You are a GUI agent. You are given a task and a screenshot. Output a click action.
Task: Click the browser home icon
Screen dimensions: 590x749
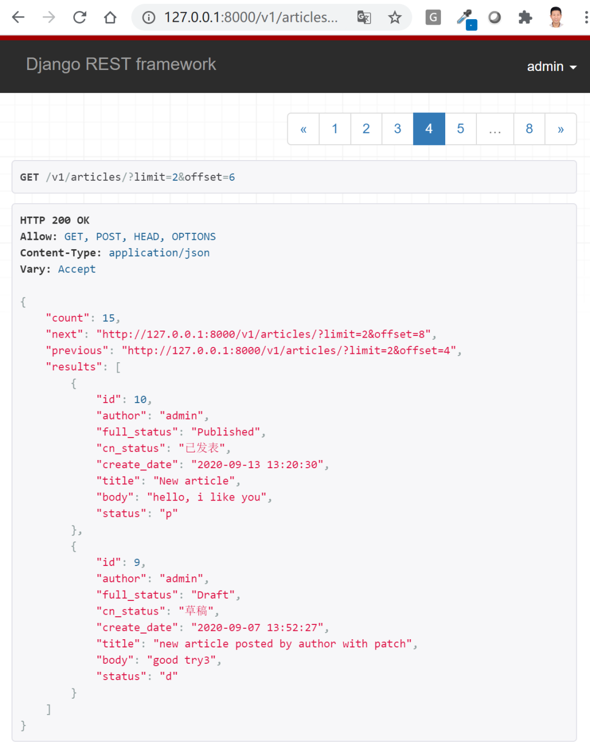[110, 17]
